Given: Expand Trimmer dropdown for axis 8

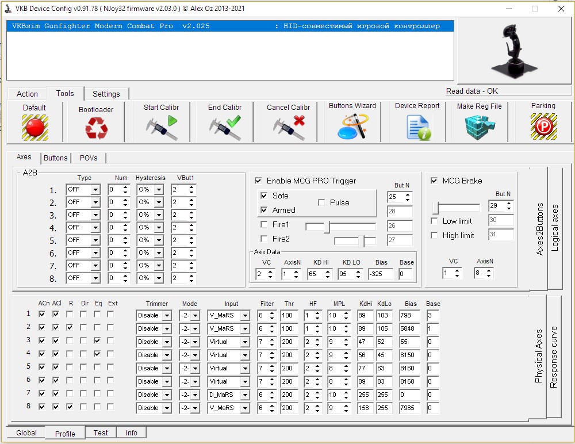Looking at the screenshot, I should [167, 408].
